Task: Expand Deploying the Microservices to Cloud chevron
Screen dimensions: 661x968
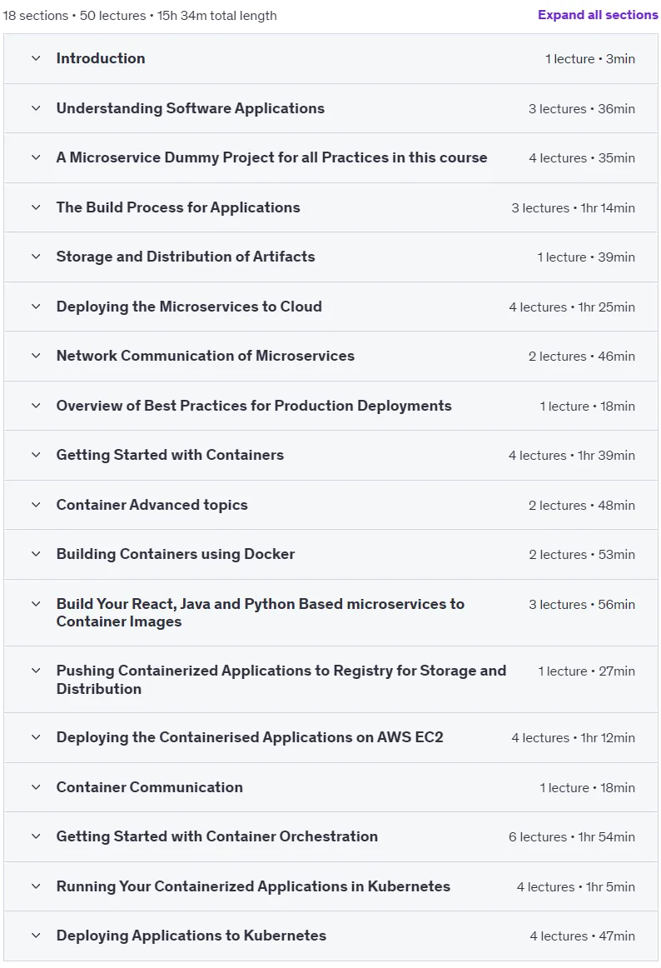Action: click(36, 307)
